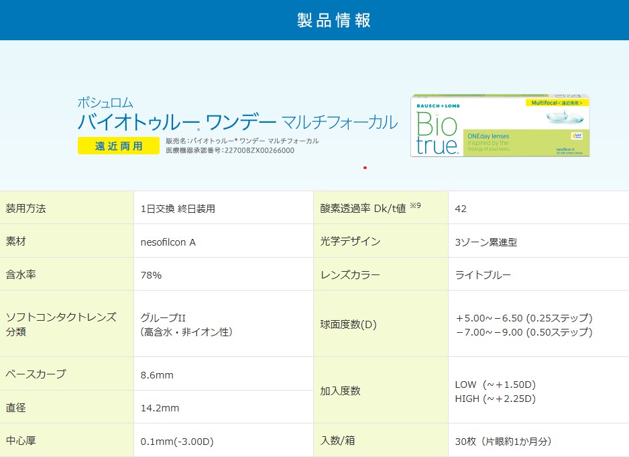Click the 球面度数(D) row label
629x457 pixels.
coord(349,325)
